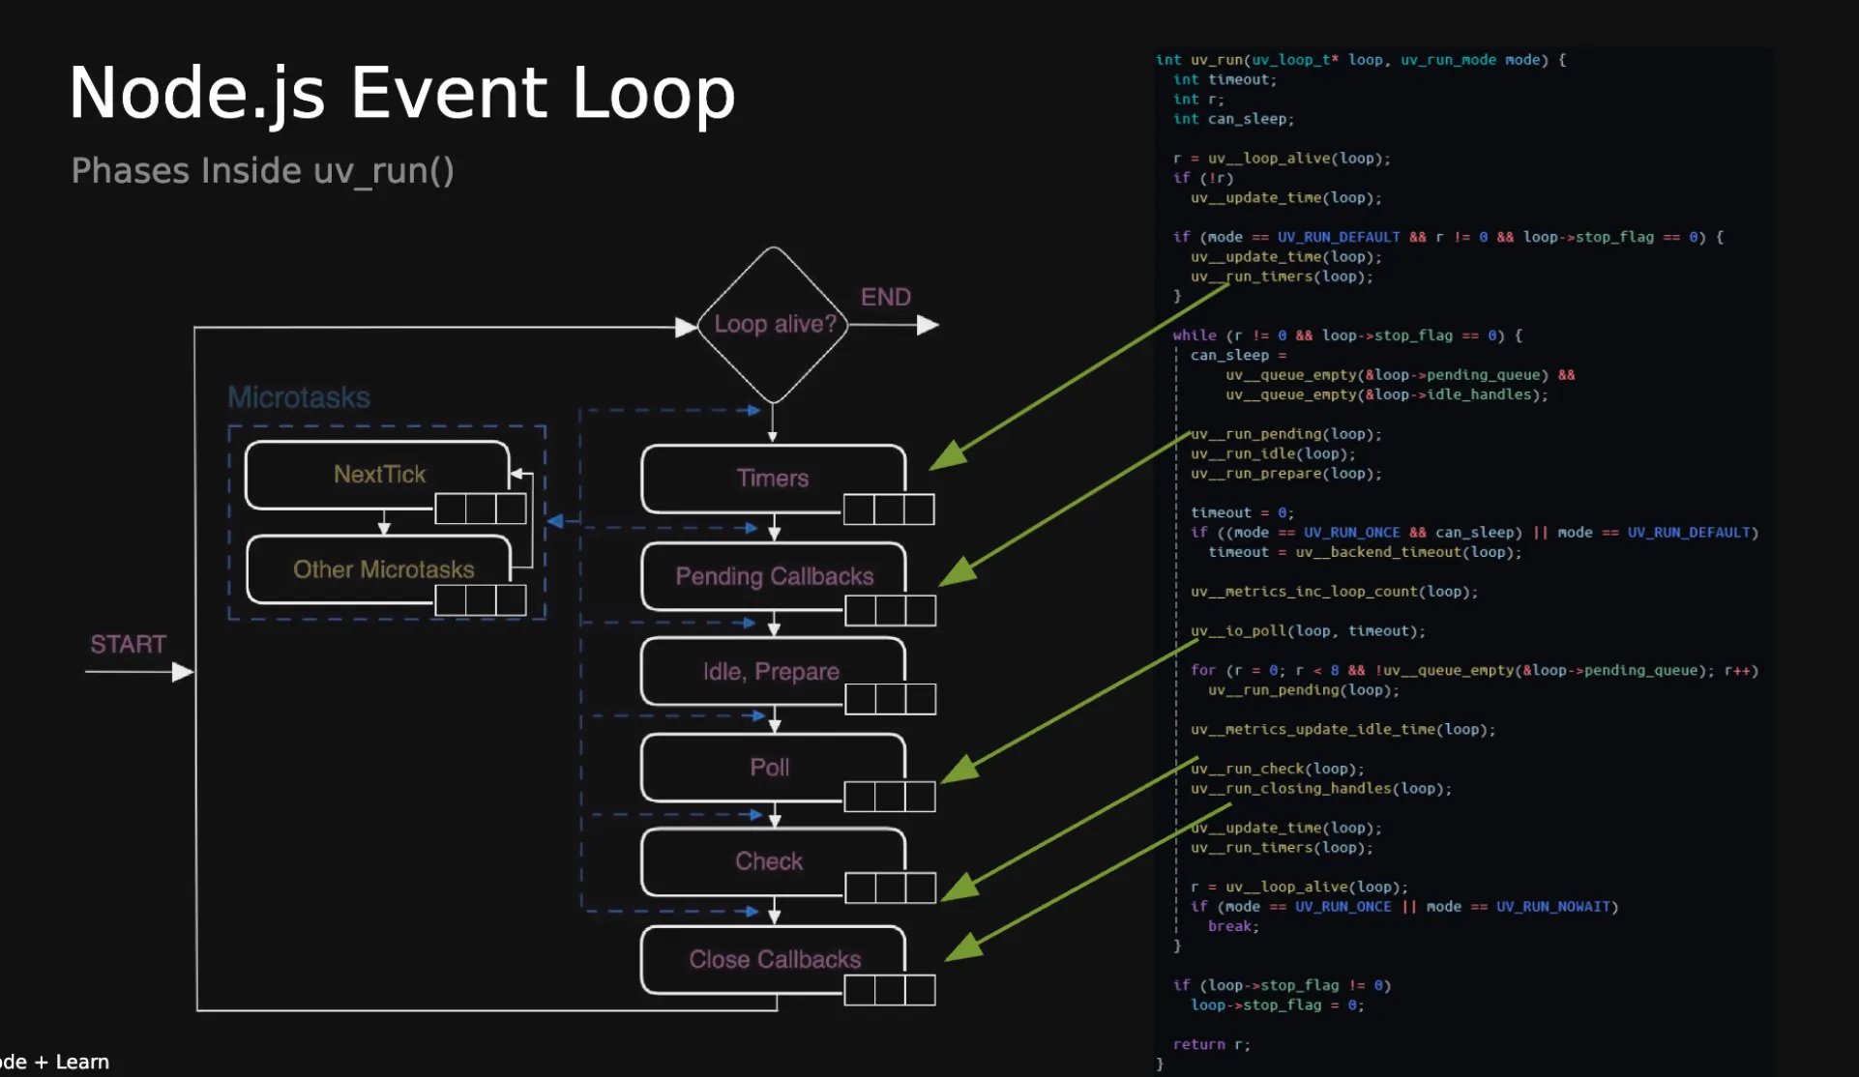Click the 'can_sleep =' assignment line
The height and width of the screenshot is (1077, 1859).
pos(1238,356)
